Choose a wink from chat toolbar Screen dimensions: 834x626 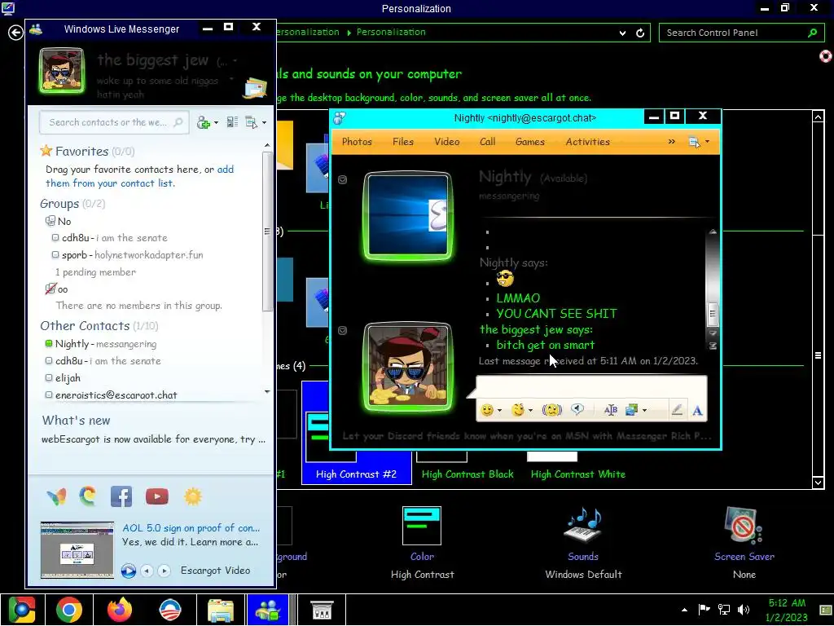coord(517,410)
